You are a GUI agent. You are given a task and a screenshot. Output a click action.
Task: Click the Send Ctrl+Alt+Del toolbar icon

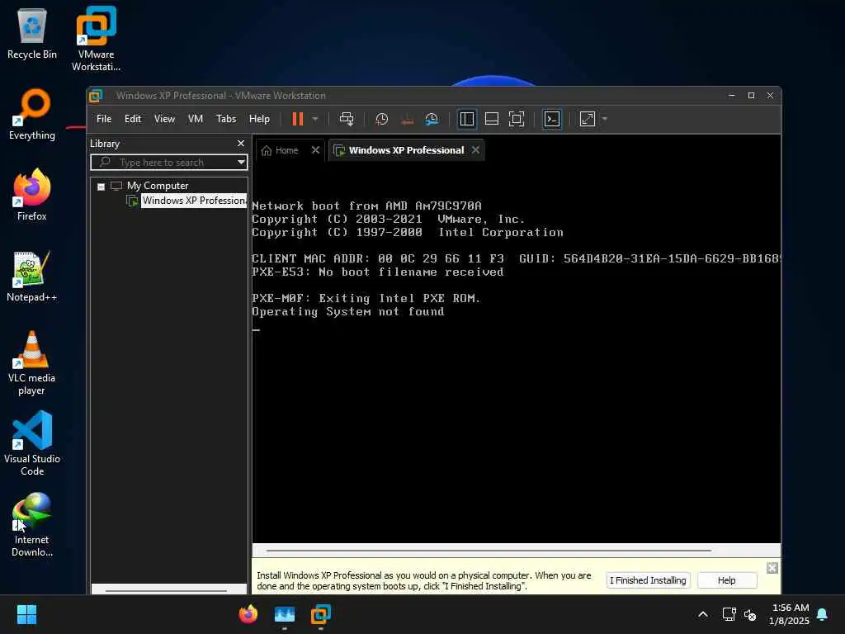pyautogui.click(x=347, y=119)
